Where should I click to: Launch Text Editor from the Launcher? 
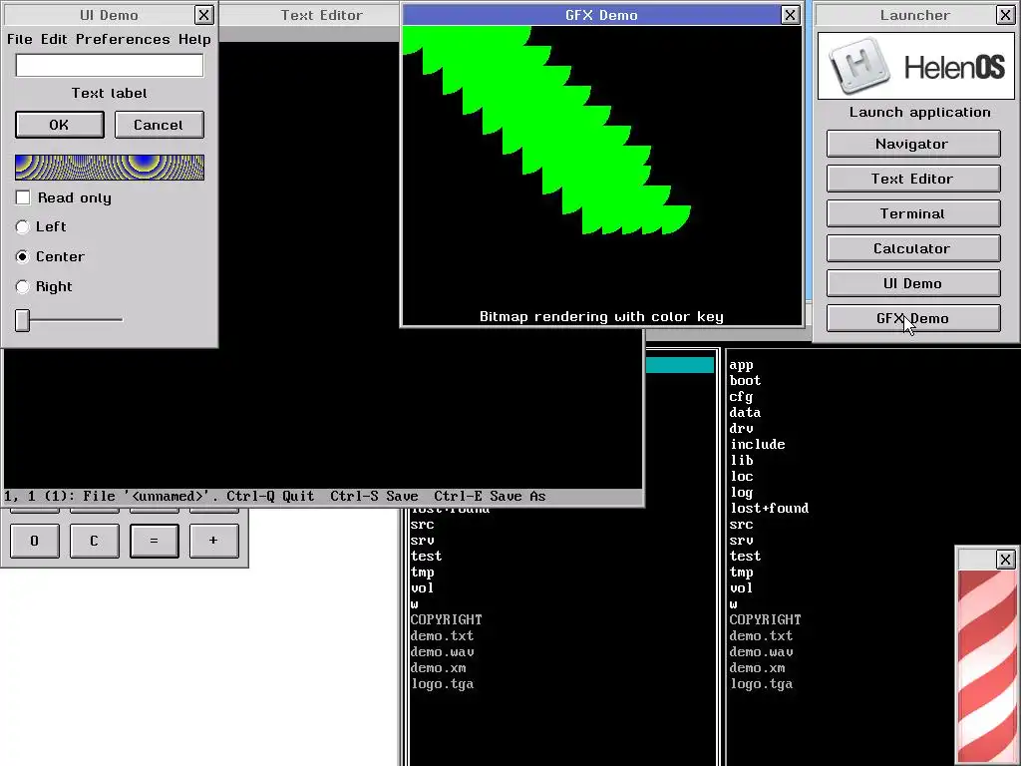pos(913,179)
